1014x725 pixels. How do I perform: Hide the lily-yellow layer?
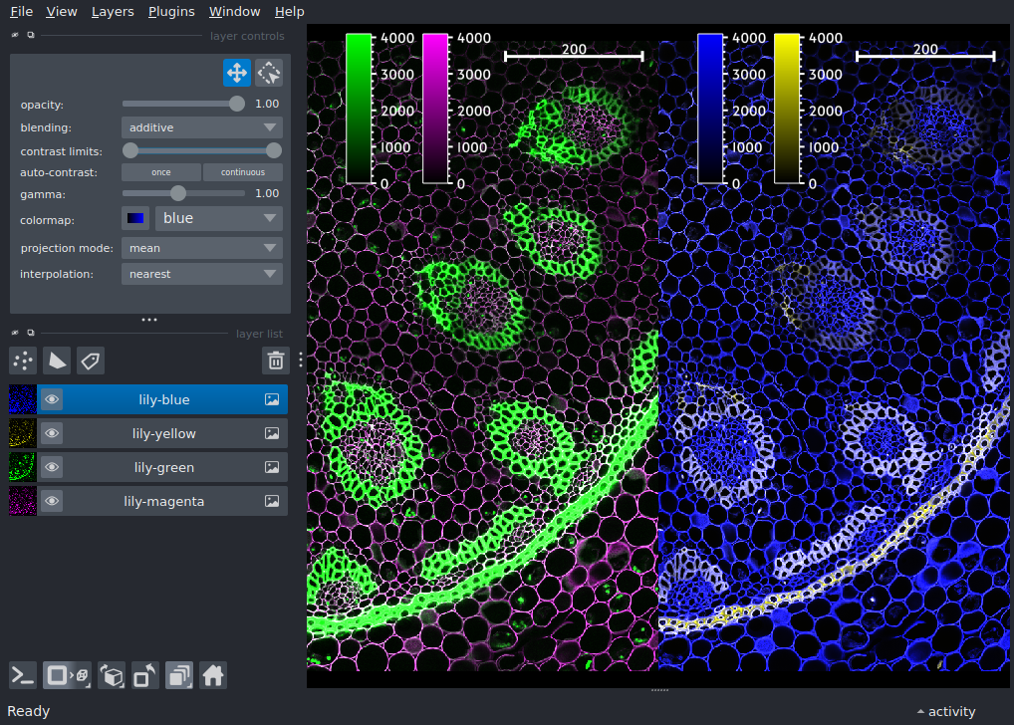pos(52,432)
